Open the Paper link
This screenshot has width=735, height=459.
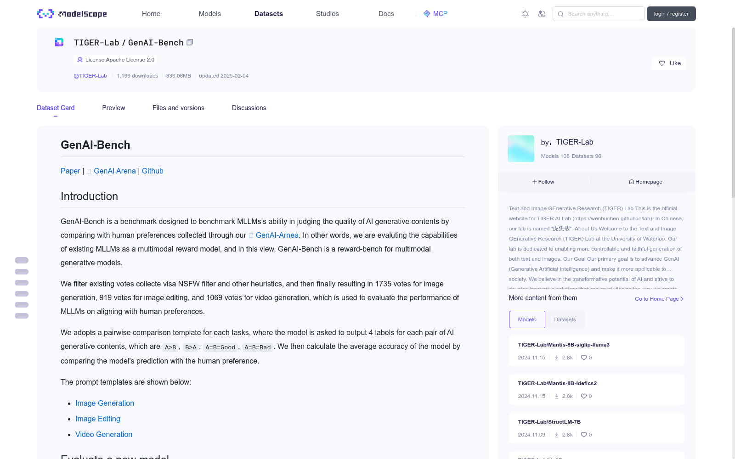70,171
